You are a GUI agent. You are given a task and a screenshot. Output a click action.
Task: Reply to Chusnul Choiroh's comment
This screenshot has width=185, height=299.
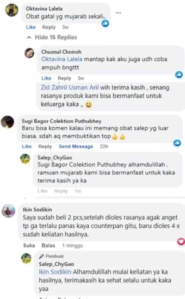(64, 78)
